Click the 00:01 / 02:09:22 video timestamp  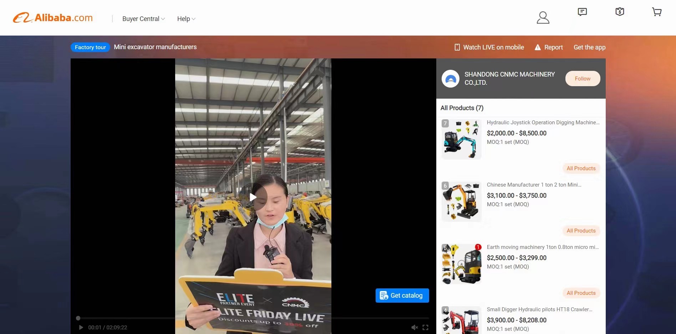pos(108,328)
